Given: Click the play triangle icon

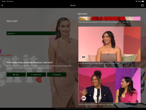Looking at the screenshot, I should (x=14, y=75).
